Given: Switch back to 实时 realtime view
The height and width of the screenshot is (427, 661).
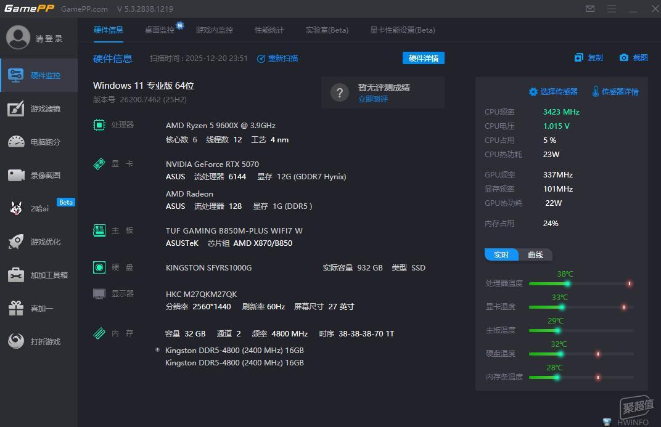Looking at the screenshot, I should pos(501,254).
